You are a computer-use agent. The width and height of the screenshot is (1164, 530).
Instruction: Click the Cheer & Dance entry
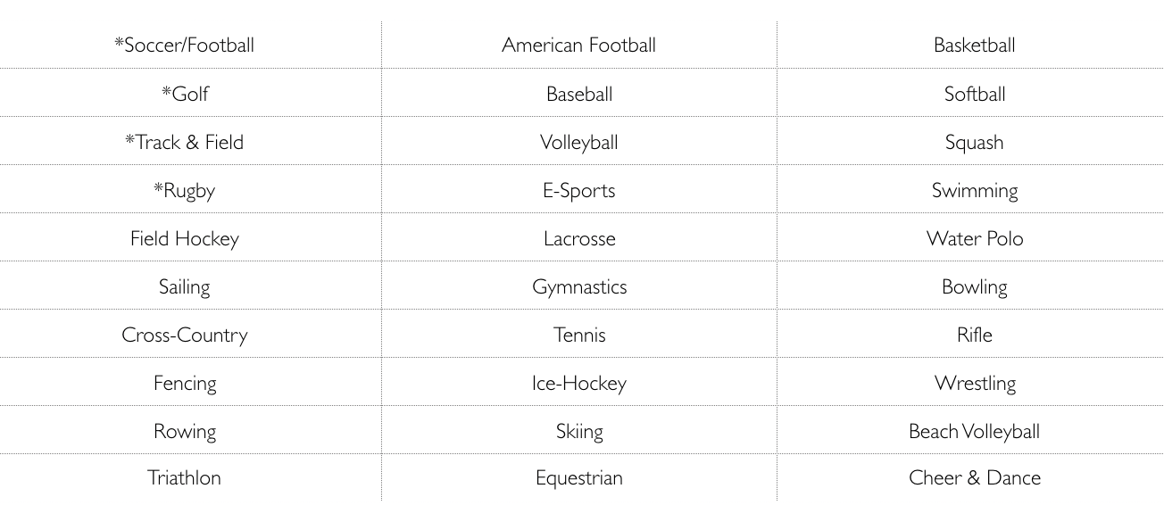pos(974,477)
